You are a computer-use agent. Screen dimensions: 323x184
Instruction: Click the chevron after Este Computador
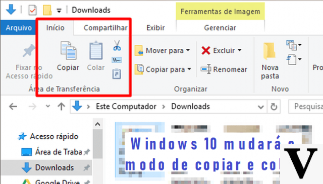point(164,107)
